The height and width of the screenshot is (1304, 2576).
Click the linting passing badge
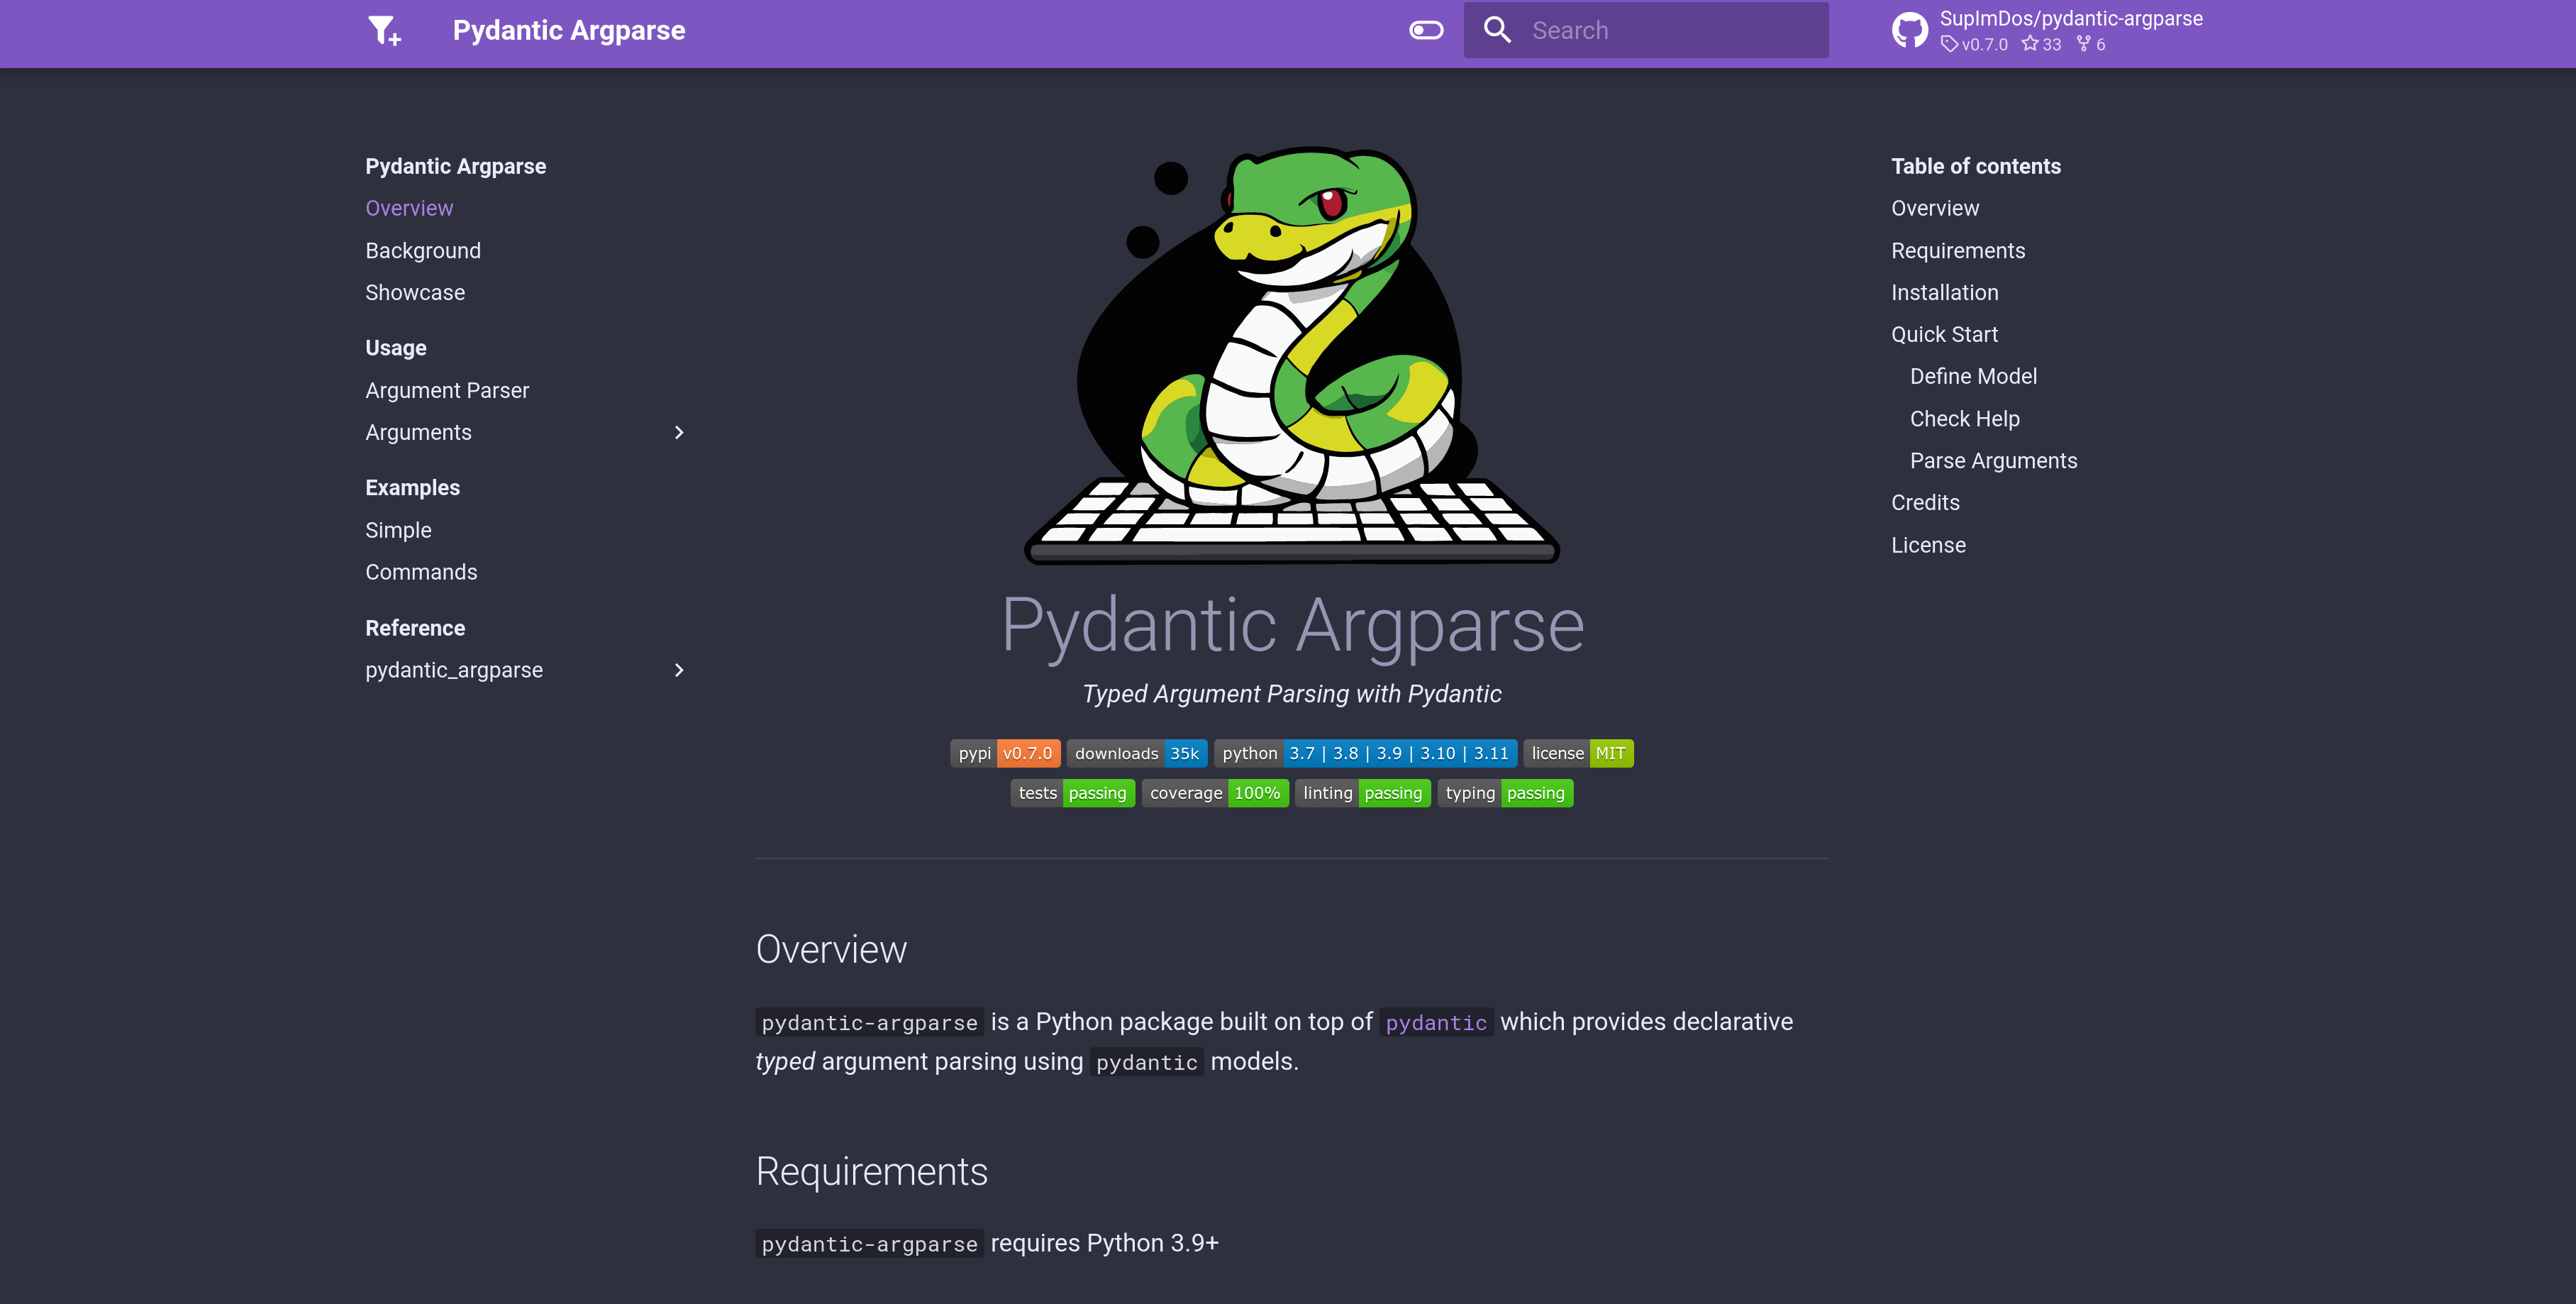coord(1362,793)
